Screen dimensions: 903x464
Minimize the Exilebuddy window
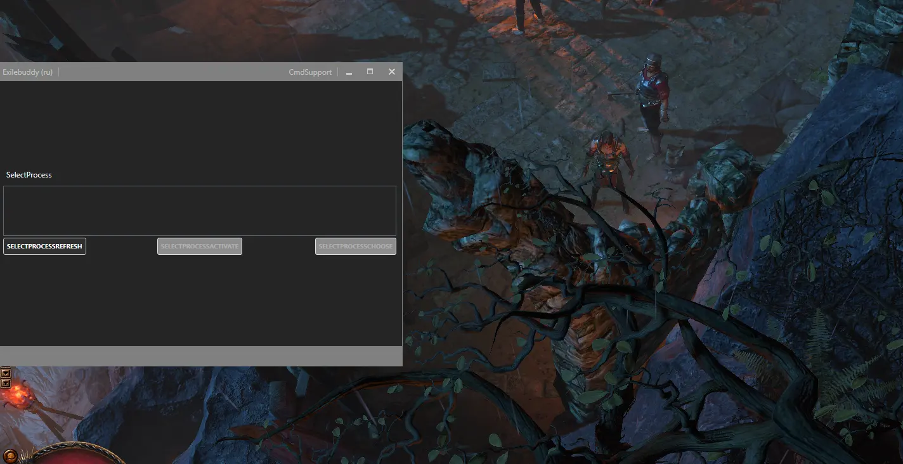point(349,72)
